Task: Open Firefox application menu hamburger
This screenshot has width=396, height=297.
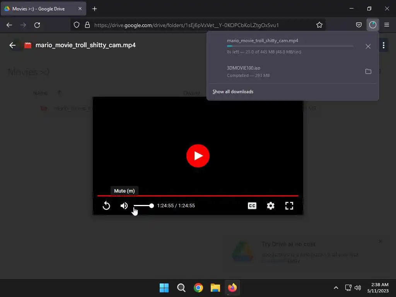Action: click(x=386, y=25)
